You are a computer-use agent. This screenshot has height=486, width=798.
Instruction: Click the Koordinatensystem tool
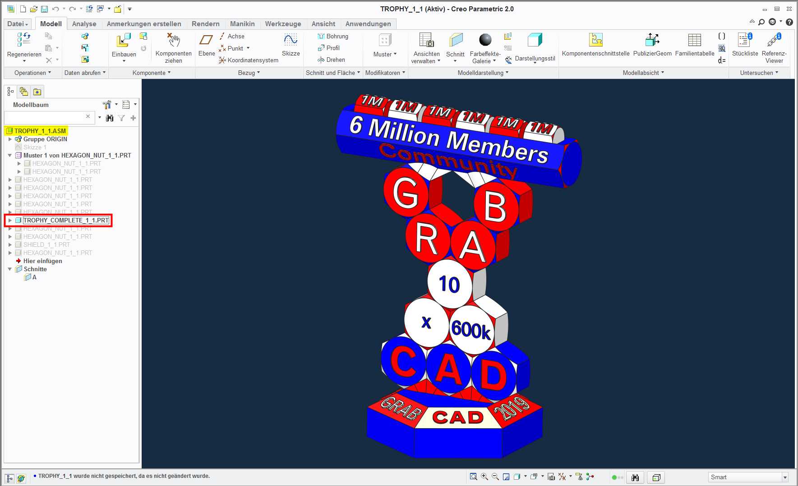pos(249,60)
